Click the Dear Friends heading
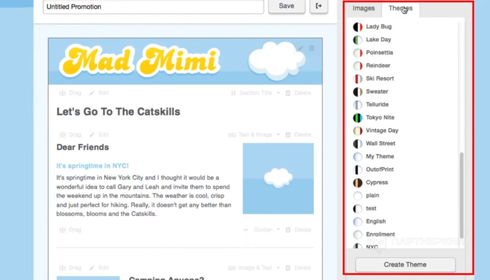The height and width of the screenshot is (280, 490). [x=83, y=147]
